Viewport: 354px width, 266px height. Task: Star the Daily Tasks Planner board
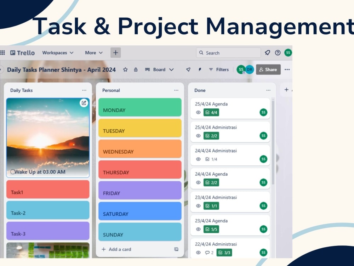pos(125,69)
